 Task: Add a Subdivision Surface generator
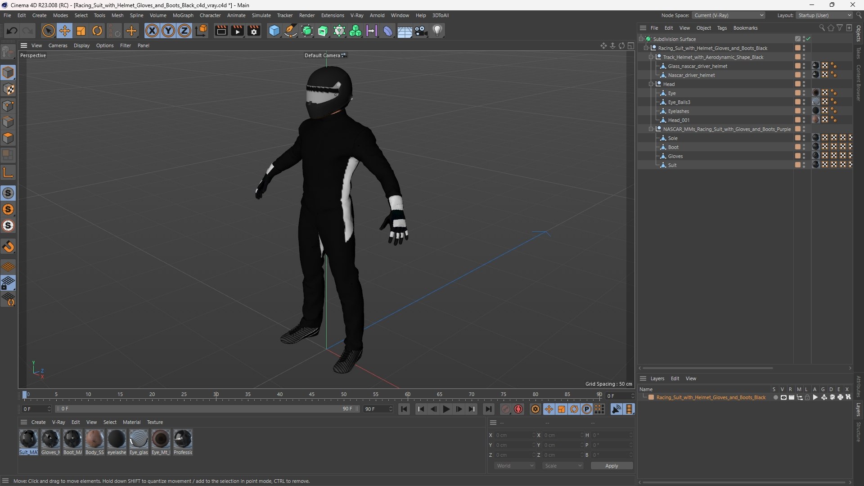[x=307, y=31]
